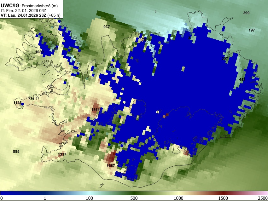The height and width of the screenshot is (201, 268).
Task: Click the 2500 tick on the color scale
Action: click(263, 198)
